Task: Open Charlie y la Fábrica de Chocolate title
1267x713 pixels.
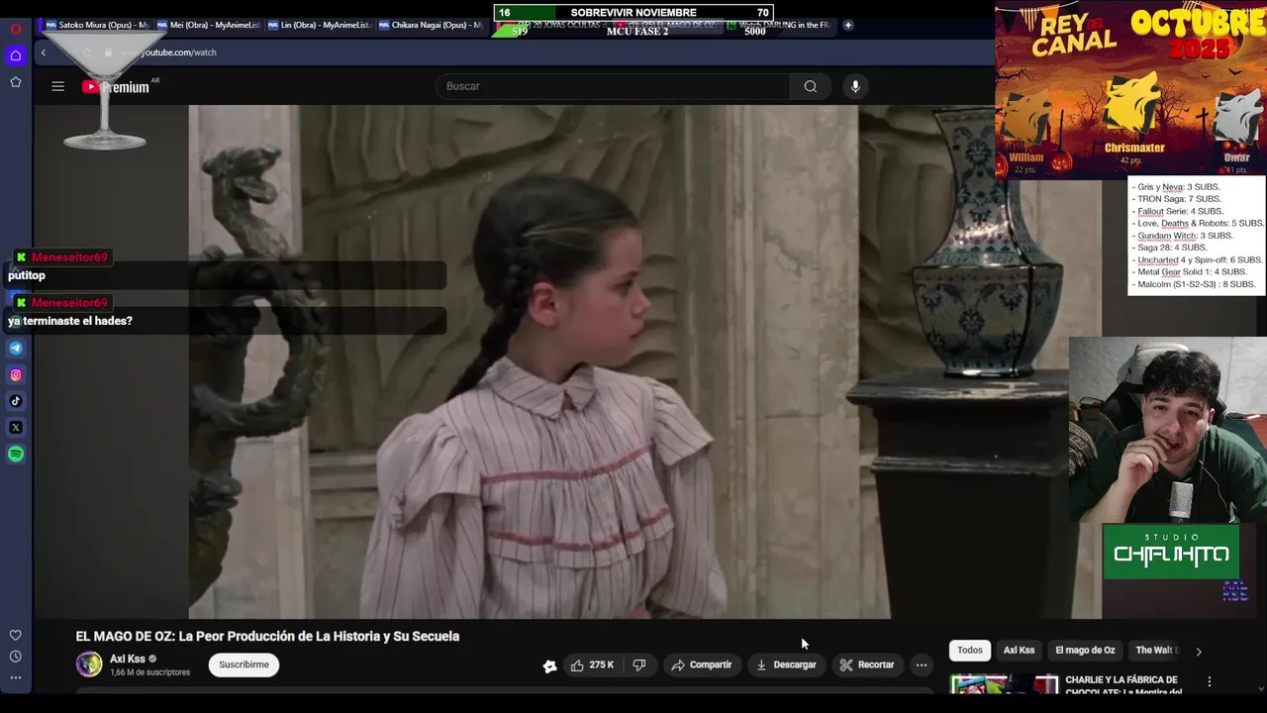Action: 1121,684
